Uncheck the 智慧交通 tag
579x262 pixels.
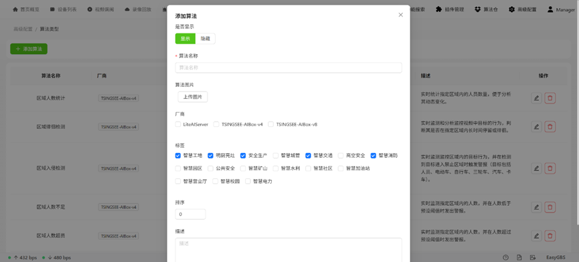[x=308, y=156]
